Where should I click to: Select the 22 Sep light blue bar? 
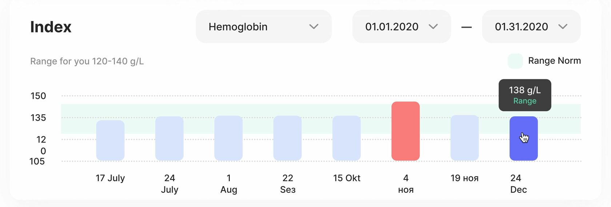[x=287, y=138]
